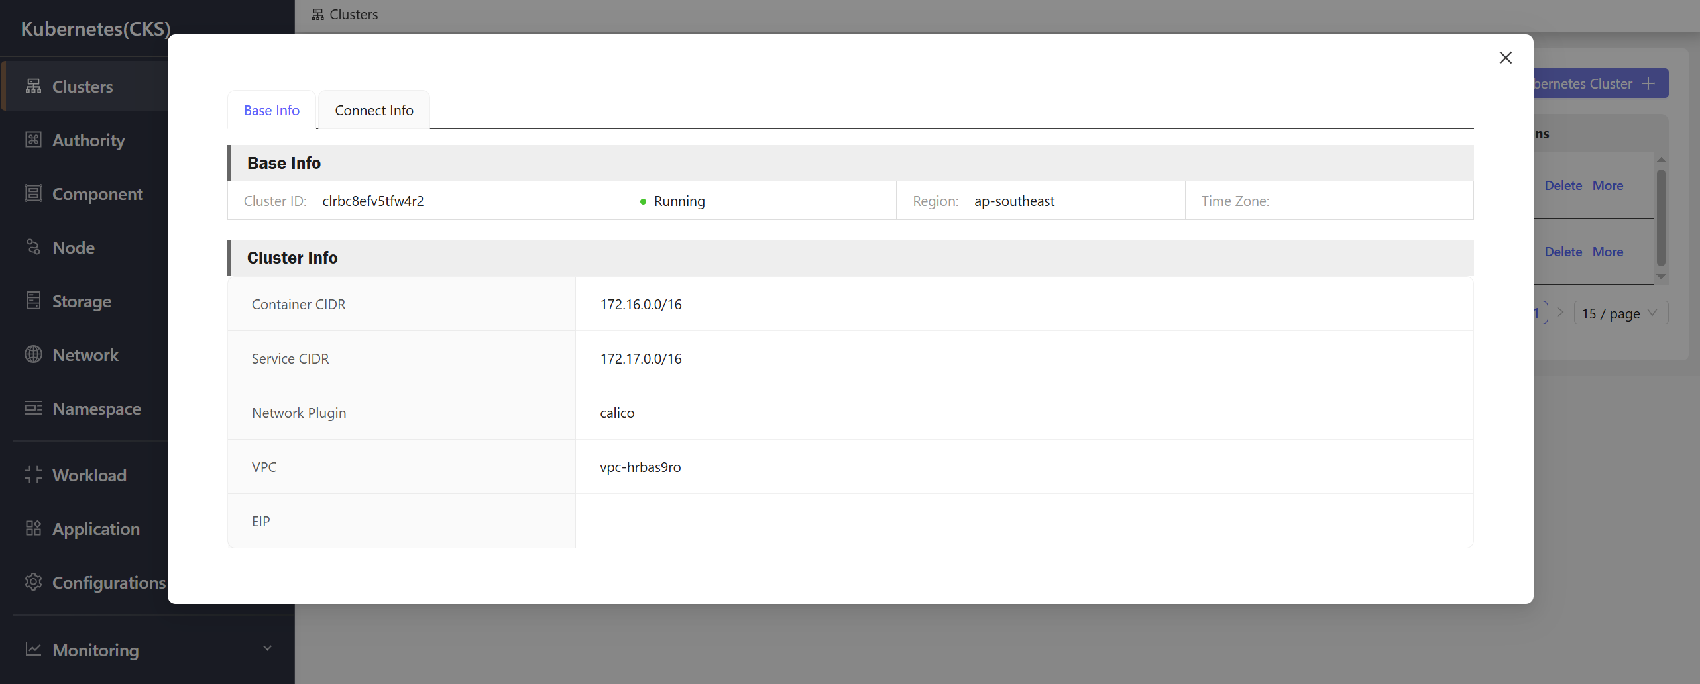Click Delete in the second table row

coord(1563,252)
